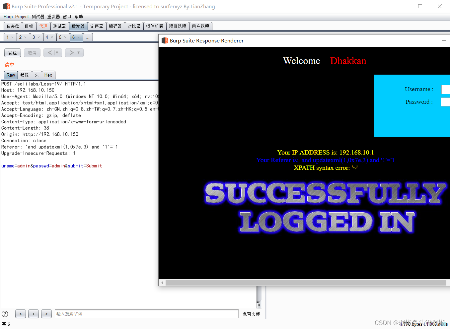This screenshot has width=450, height=329.
Task: Maximize the Burp Suite main window
Action: pos(420,6)
